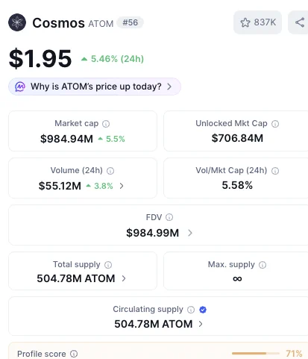Image resolution: width=308 pixels, height=359 pixels.
Task: Show Unlocked Mkt Cap info icon
Action: pos(275,124)
